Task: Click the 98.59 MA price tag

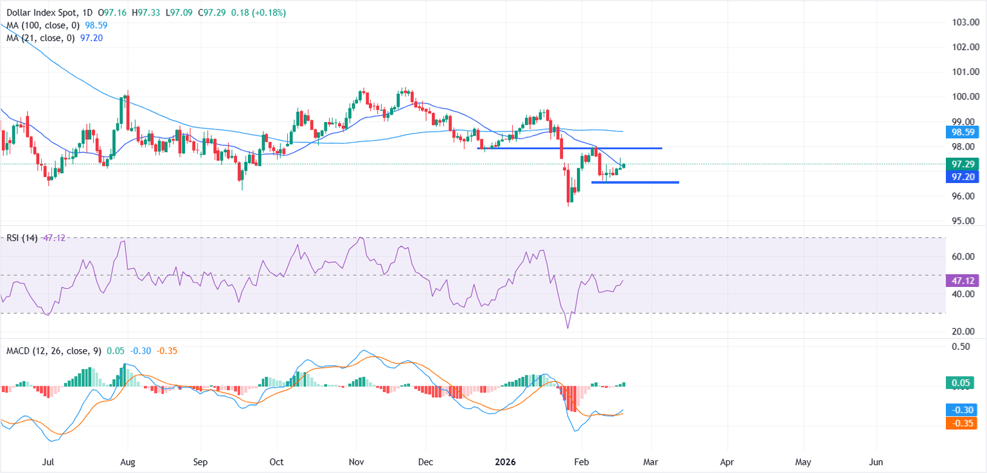Action: 966,133
